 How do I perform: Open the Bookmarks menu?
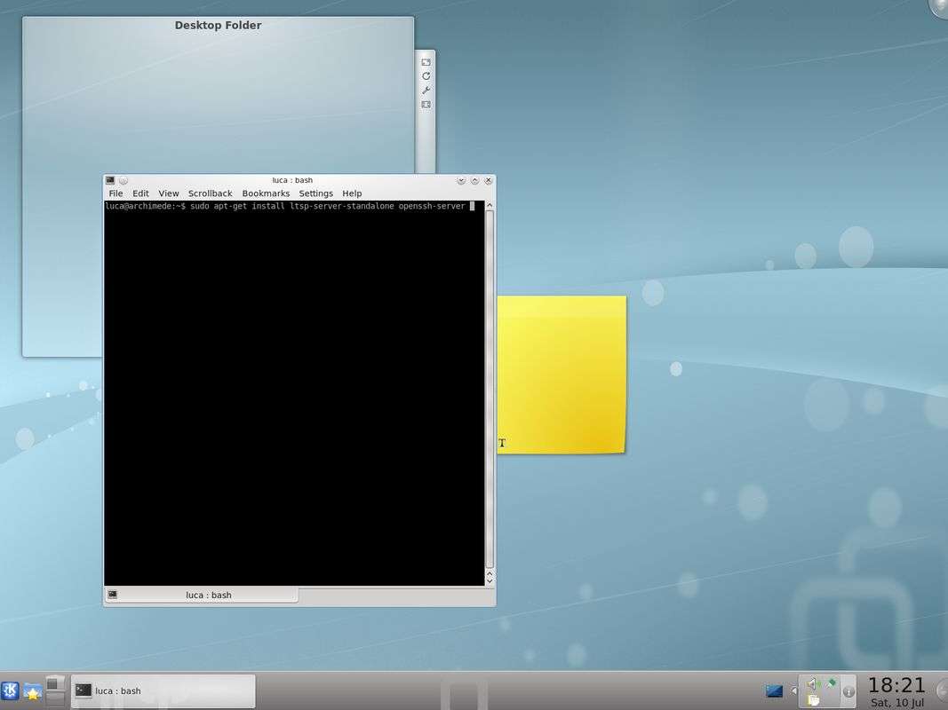point(266,193)
